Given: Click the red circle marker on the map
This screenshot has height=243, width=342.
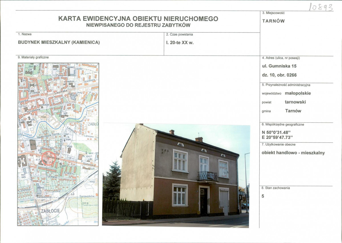Looking at the screenshot, I should [x=48, y=158].
